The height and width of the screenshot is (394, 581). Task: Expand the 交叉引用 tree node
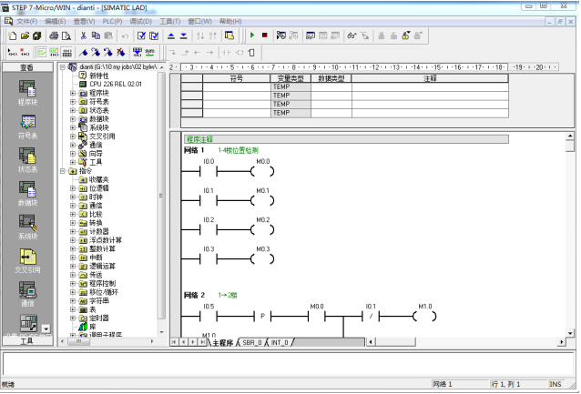pyautogui.click(x=73, y=136)
